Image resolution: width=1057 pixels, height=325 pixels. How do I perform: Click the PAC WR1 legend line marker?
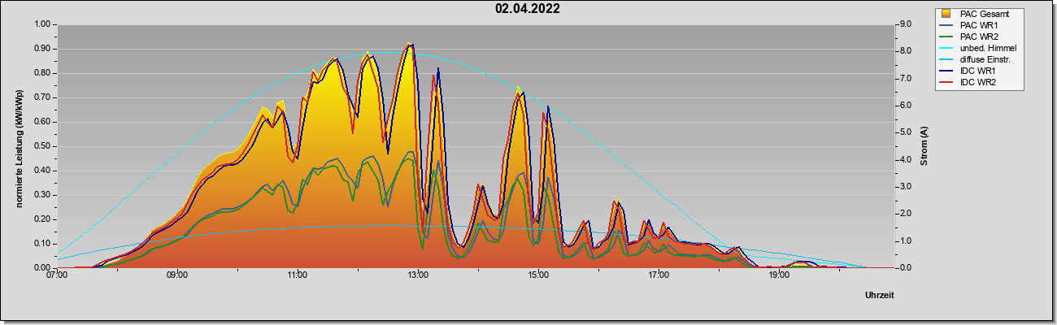[x=946, y=25]
